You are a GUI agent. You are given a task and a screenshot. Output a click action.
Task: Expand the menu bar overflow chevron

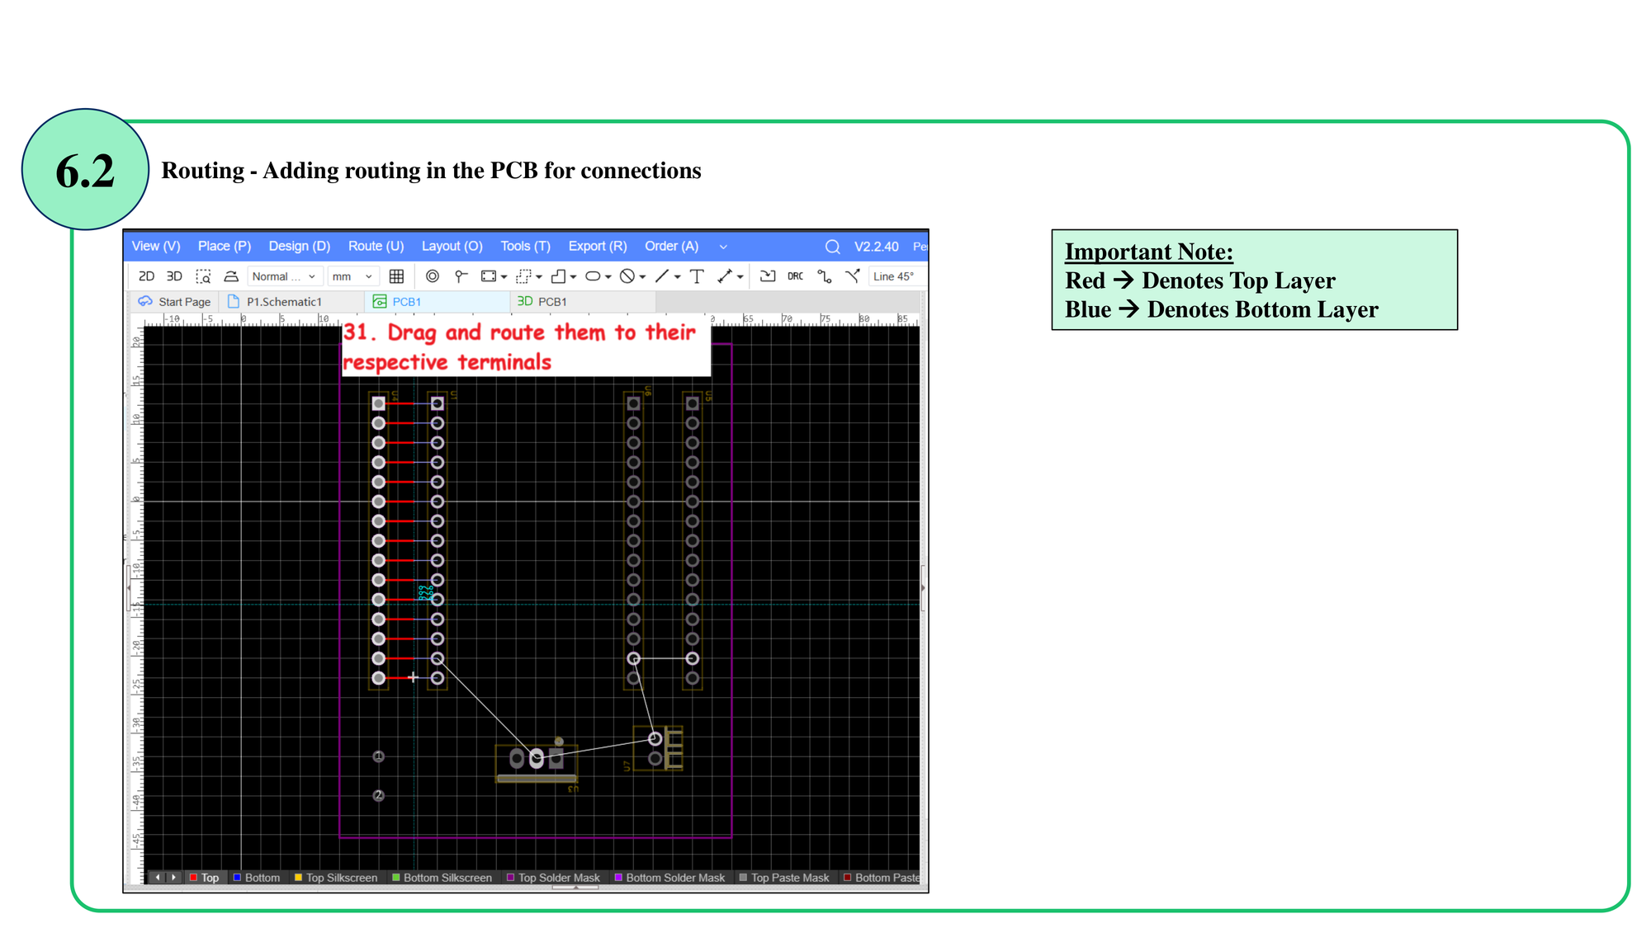[x=723, y=247]
